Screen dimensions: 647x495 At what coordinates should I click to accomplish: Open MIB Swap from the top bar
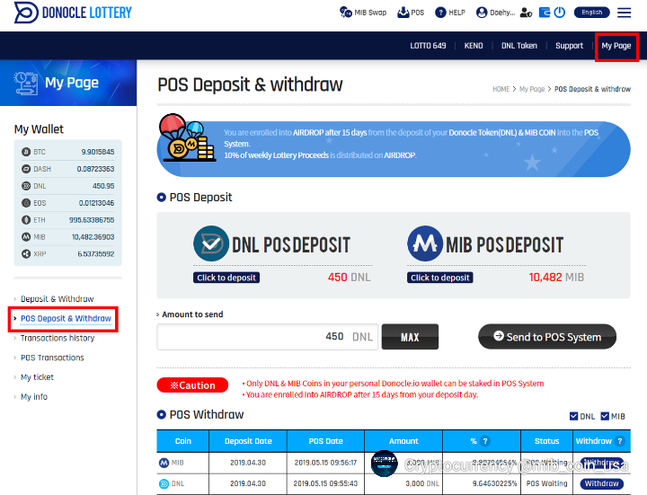tap(362, 13)
